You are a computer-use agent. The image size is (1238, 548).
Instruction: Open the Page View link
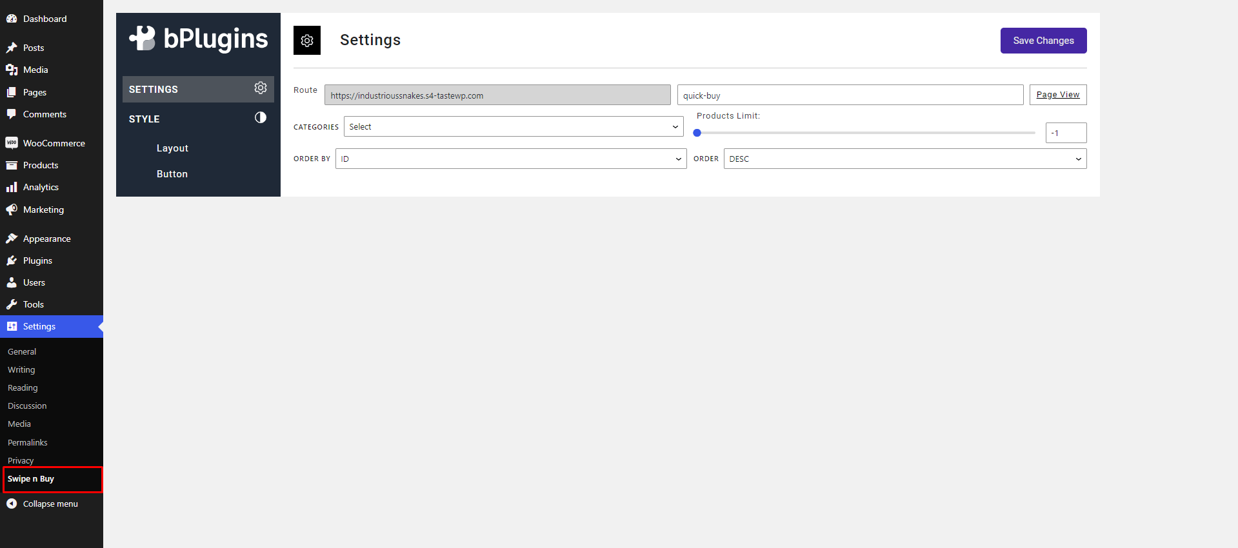(x=1058, y=95)
